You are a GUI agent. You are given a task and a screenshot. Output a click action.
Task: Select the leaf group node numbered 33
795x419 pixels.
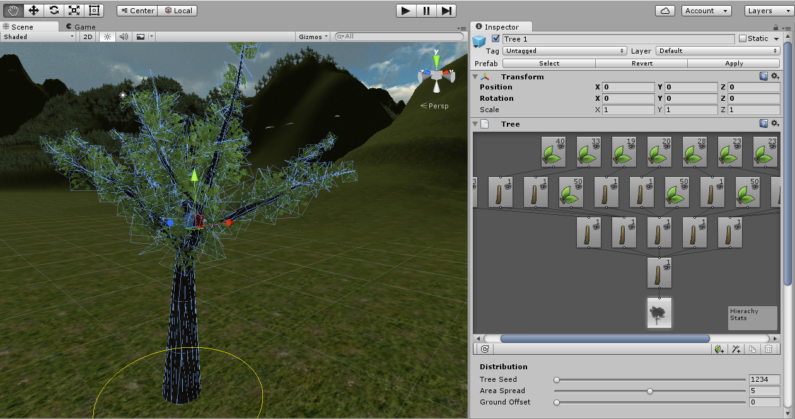tap(588, 153)
